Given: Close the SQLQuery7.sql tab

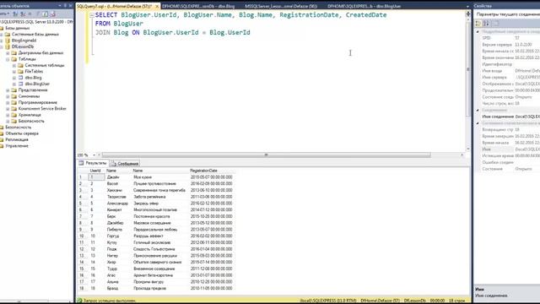Looking at the screenshot, I should click(157, 6).
